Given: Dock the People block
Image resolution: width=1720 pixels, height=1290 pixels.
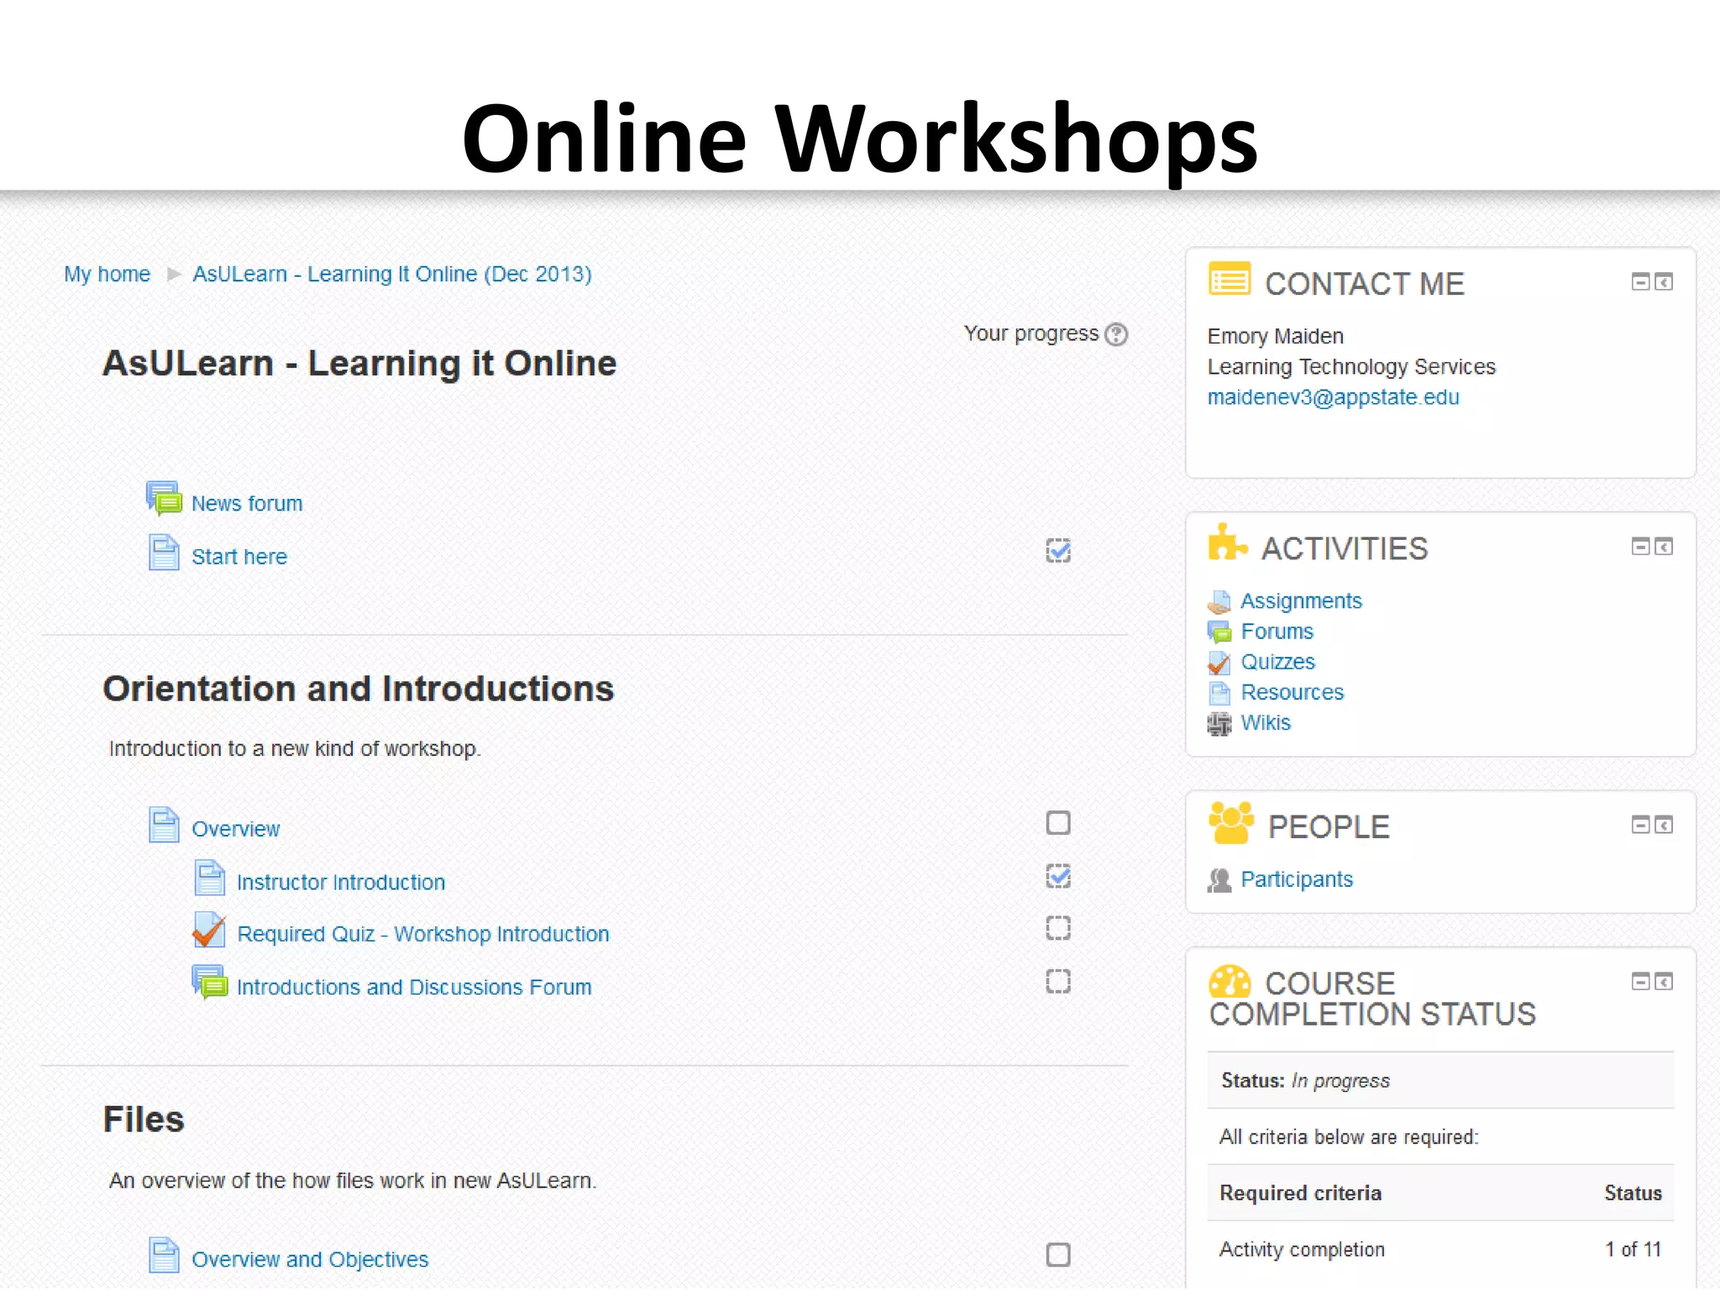Looking at the screenshot, I should (x=1664, y=825).
